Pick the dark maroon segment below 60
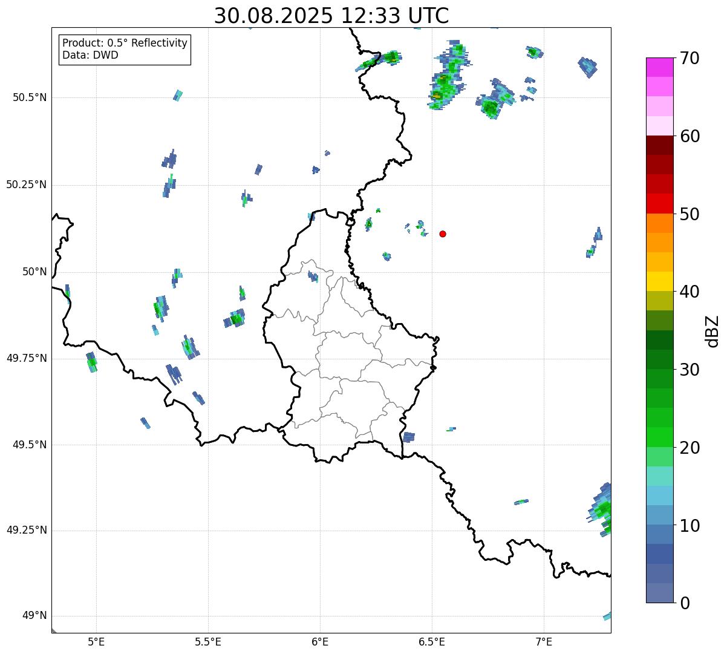The width and height of the screenshot is (727, 654). (659, 145)
